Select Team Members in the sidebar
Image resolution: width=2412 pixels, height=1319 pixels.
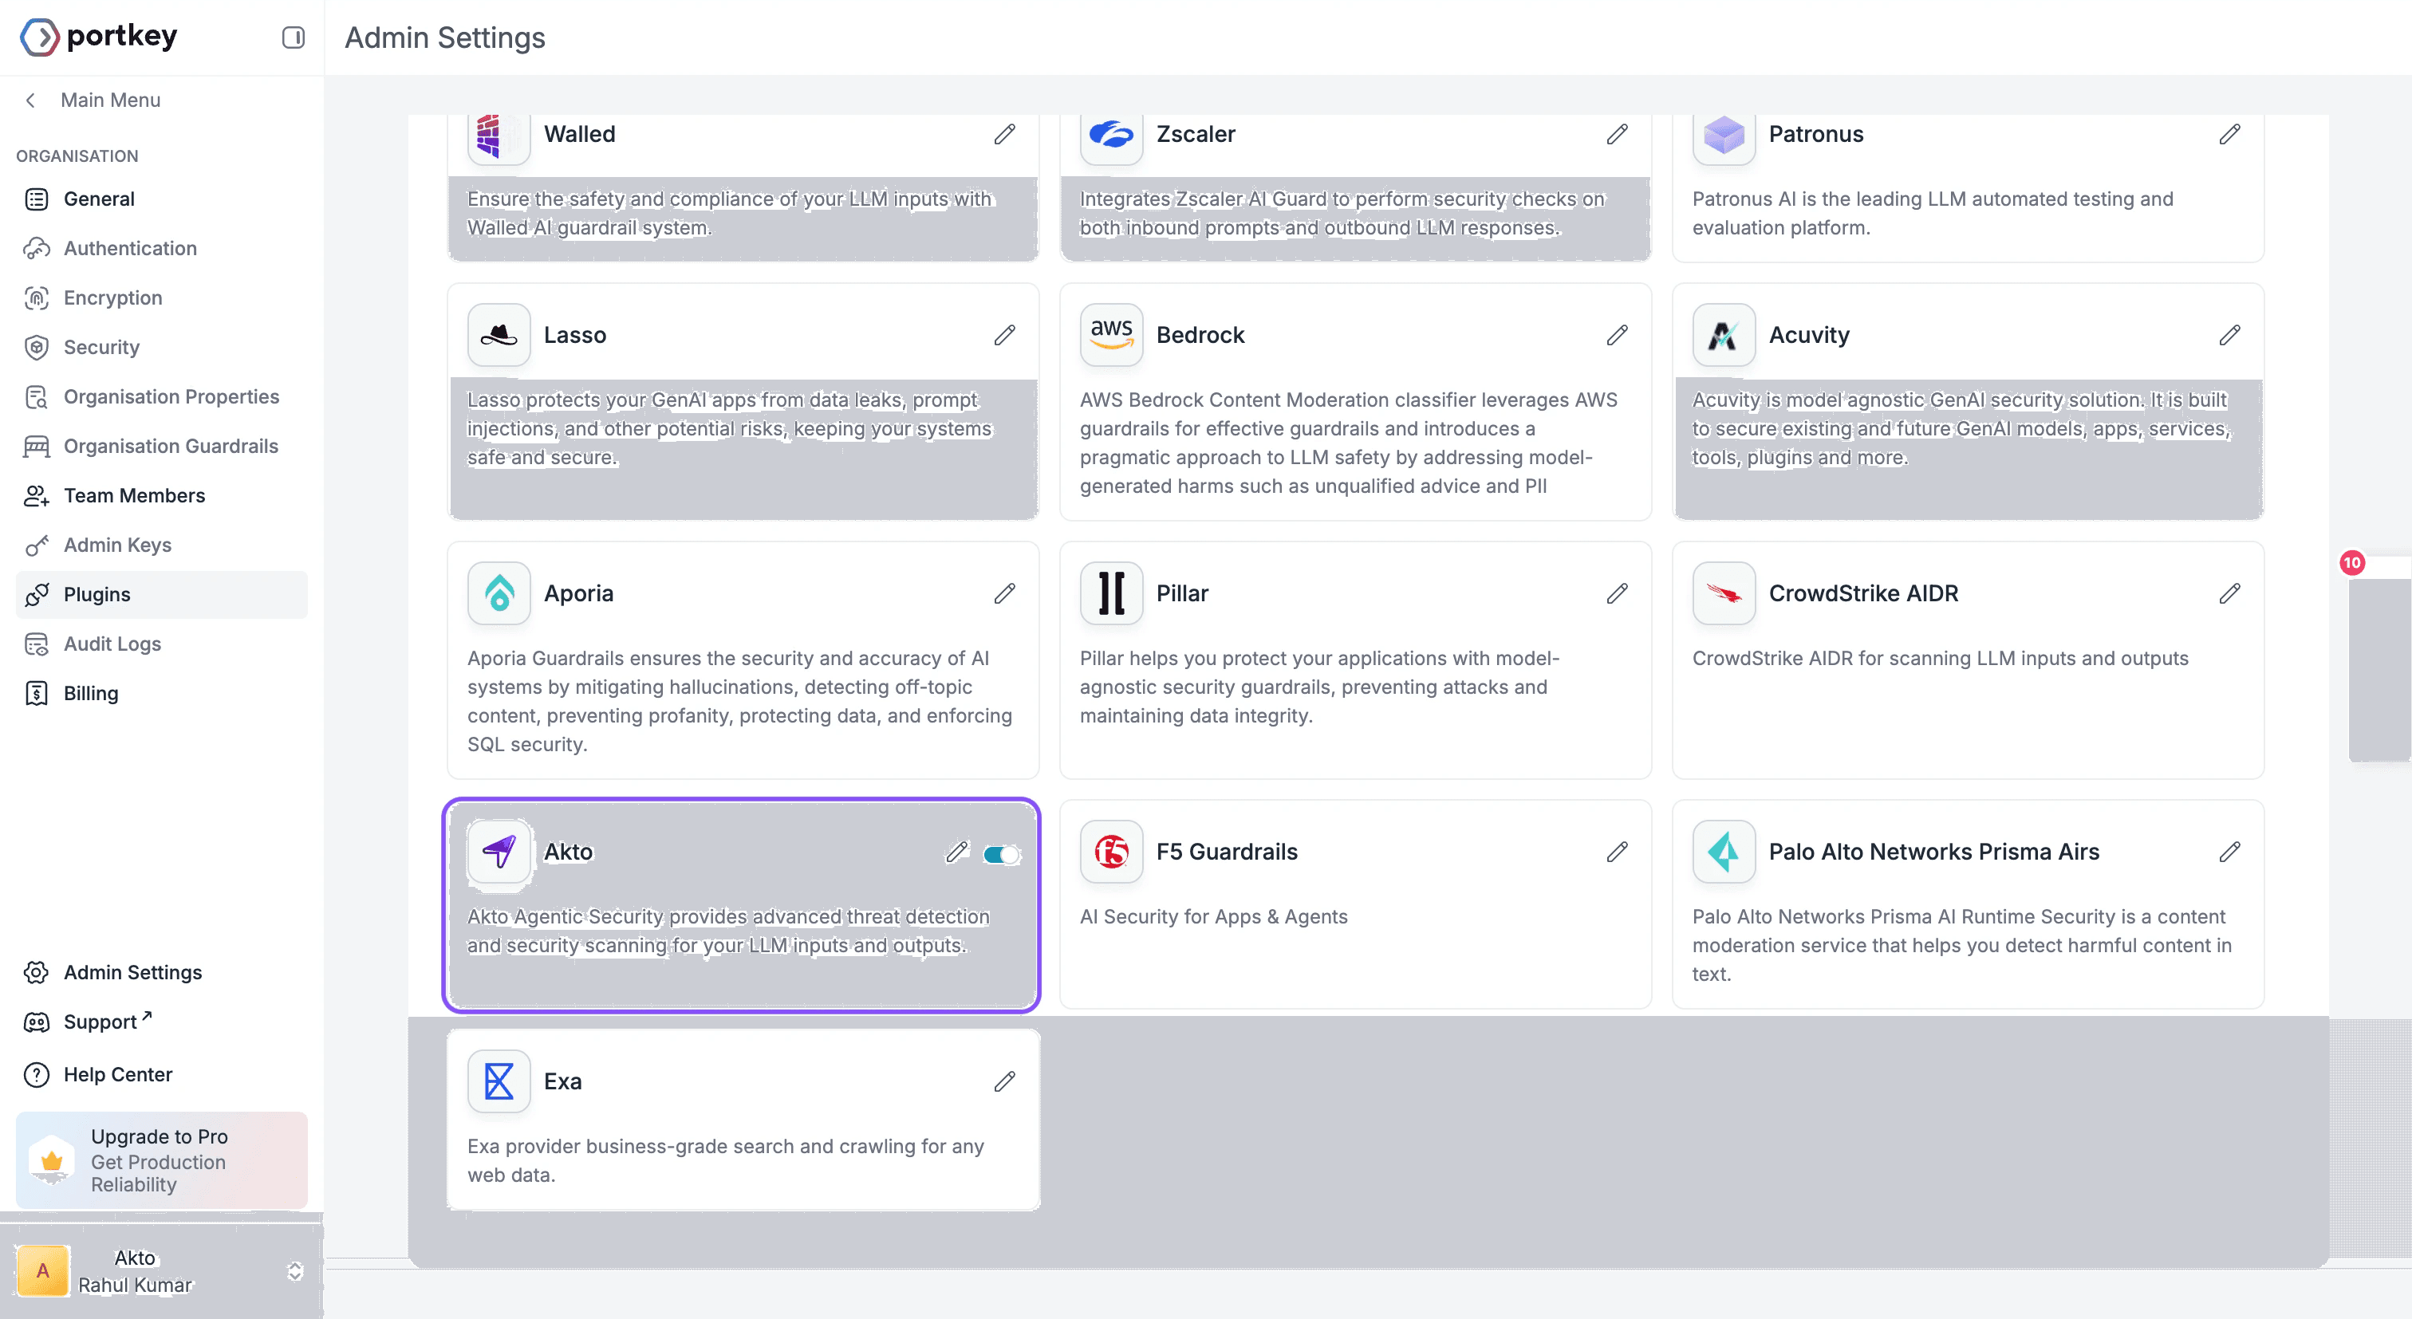(x=134, y=495)
